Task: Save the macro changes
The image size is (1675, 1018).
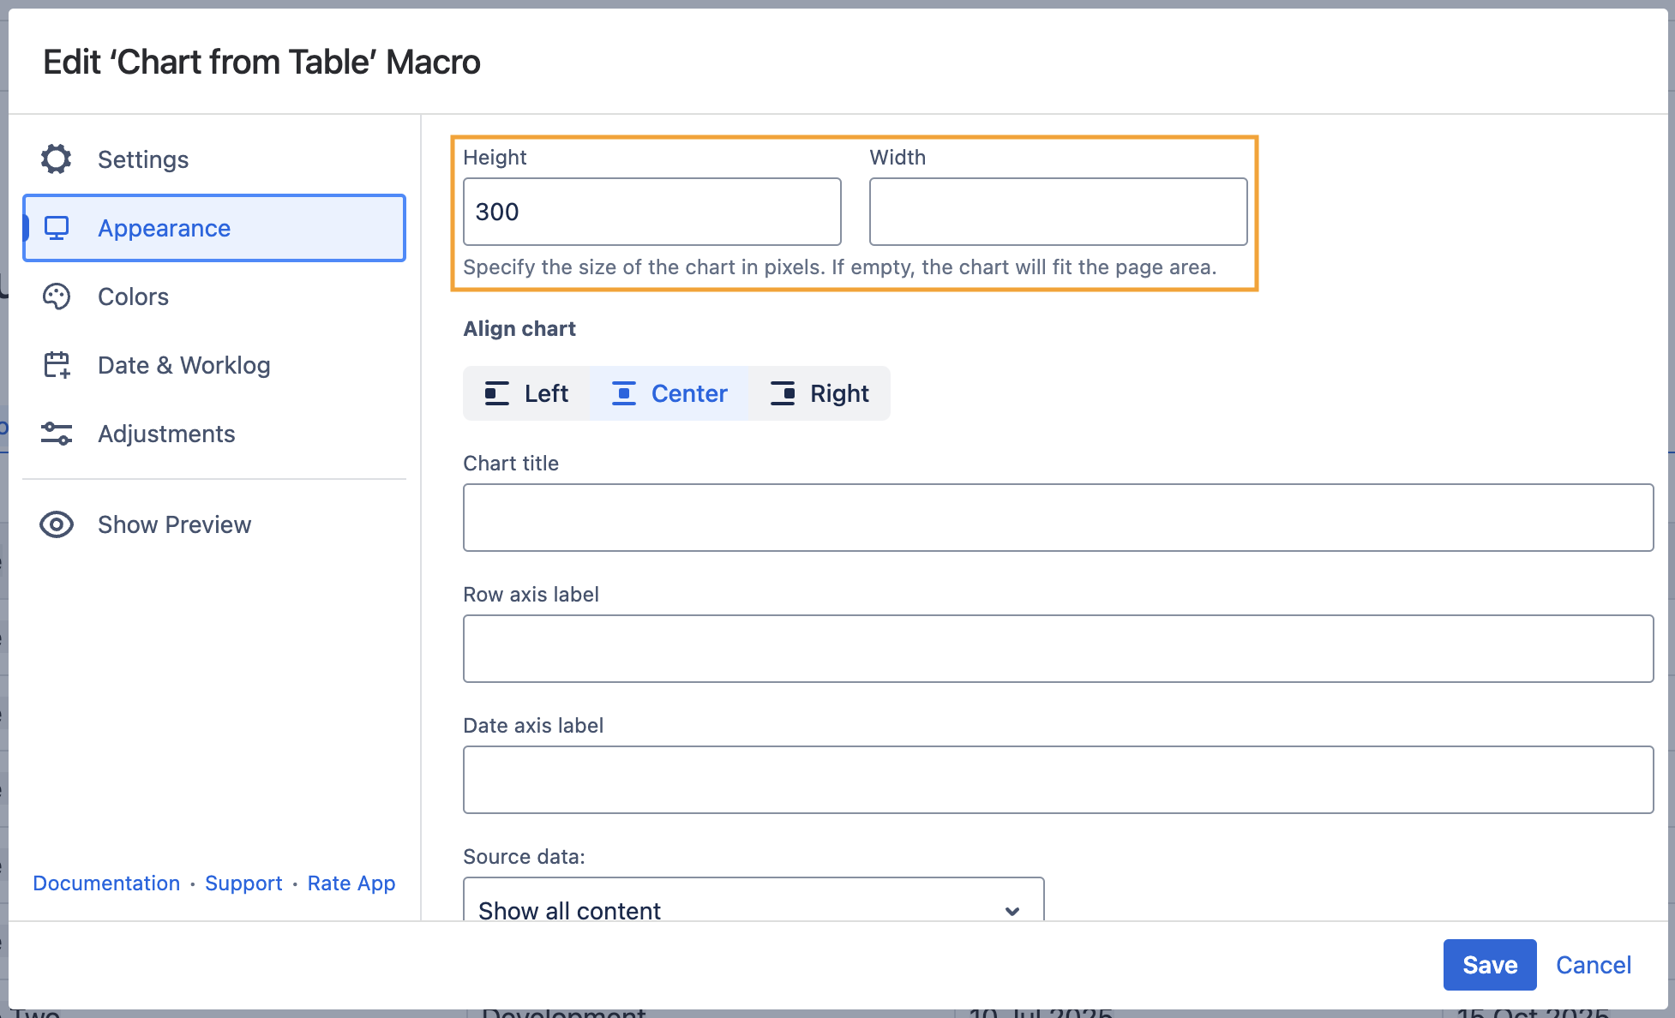Action: 1489,965
